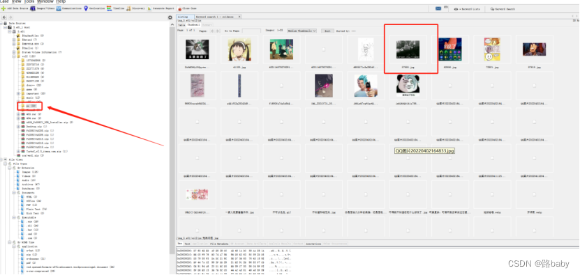The image size is (580, 275).
Task: Click the Sort button
Action: [x=327, y=31]
